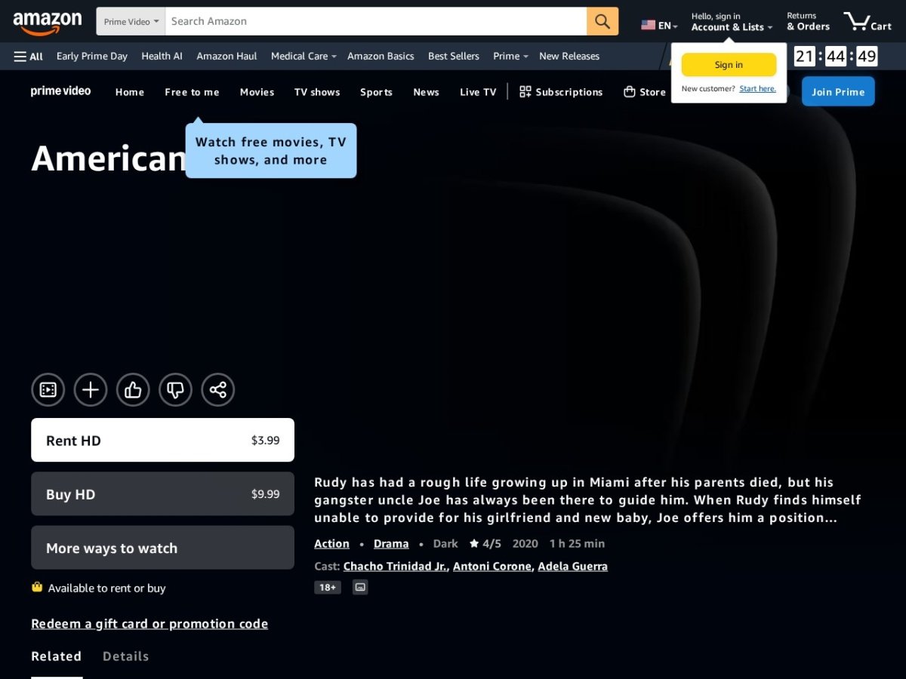
Task: Play the trailer using the film icon
Action: pos(48,390)
